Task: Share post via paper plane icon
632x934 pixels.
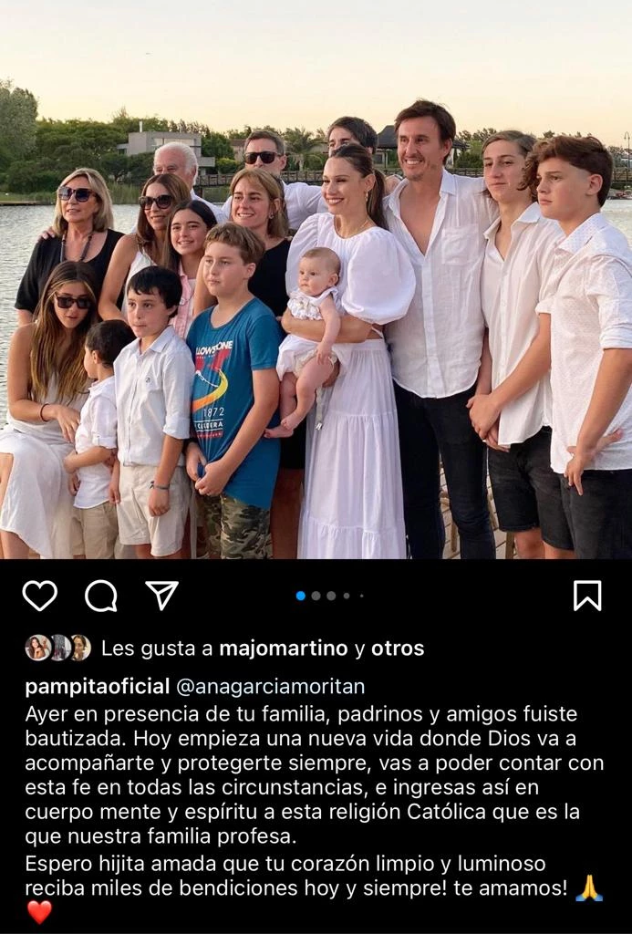Action: [162, 595]
